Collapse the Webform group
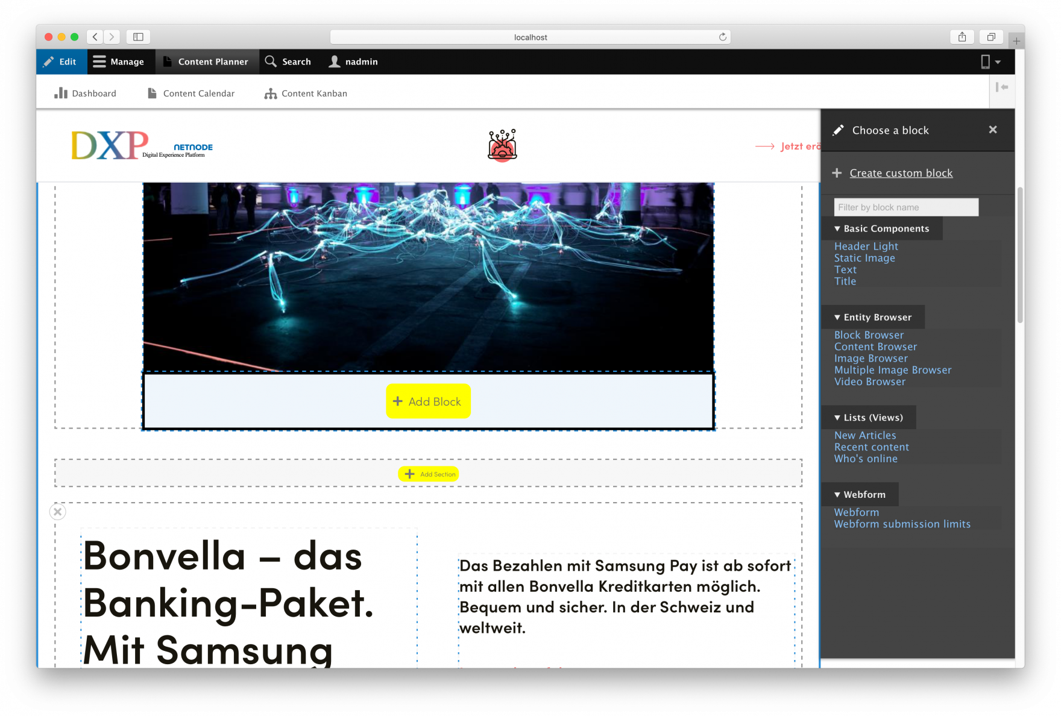This screenshot has width=1061, height=716. (x=860, y=494)
